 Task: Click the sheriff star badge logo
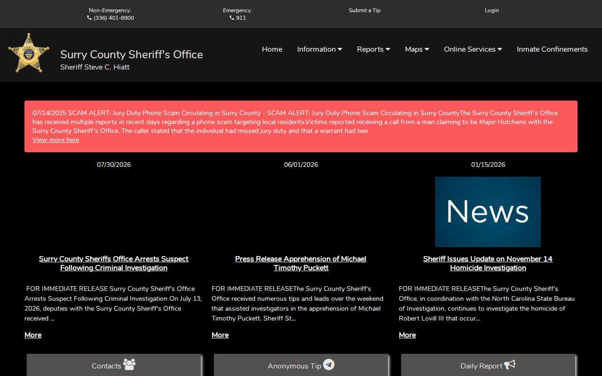tap(29, 53)
